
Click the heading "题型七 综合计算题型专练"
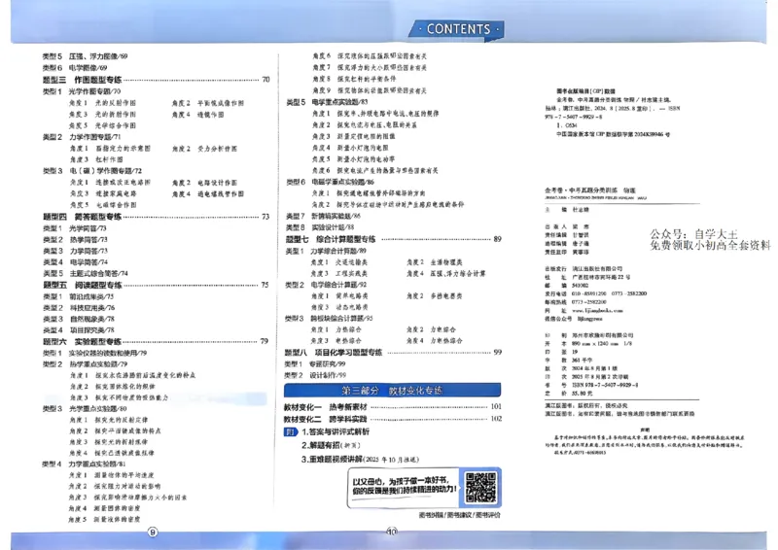coord(331,240)
